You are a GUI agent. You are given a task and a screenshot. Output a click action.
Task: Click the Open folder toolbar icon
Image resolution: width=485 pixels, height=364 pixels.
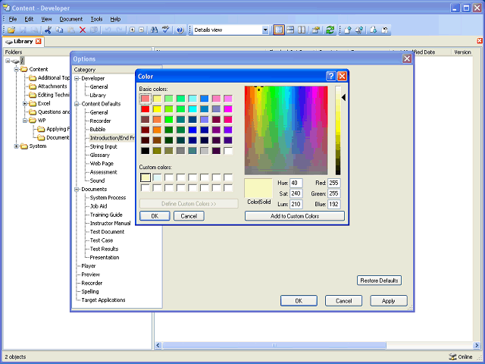[11, 30]
